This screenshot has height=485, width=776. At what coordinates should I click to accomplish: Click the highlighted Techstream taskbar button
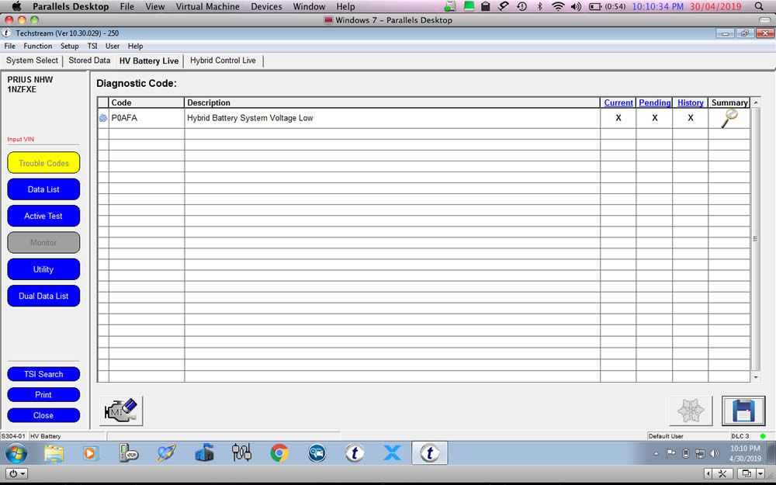coord(430,453)
